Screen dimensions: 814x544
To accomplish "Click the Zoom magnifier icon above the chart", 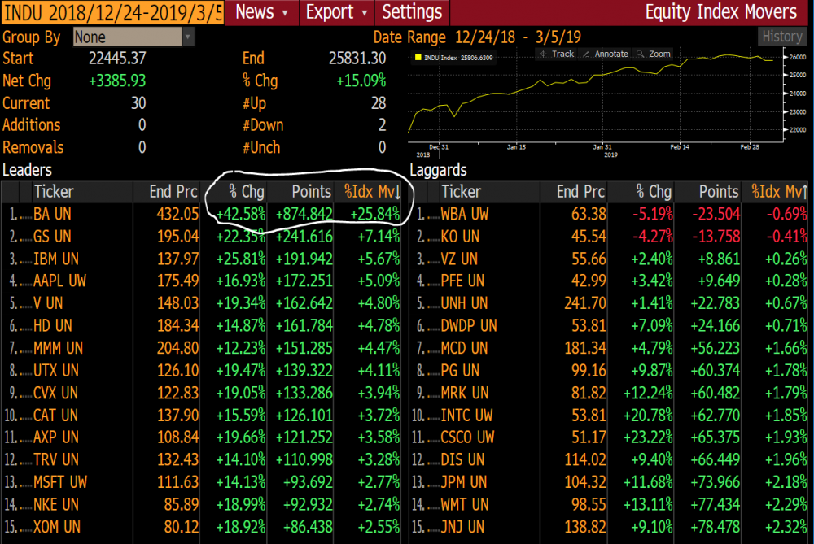I will tap(641, 54).
